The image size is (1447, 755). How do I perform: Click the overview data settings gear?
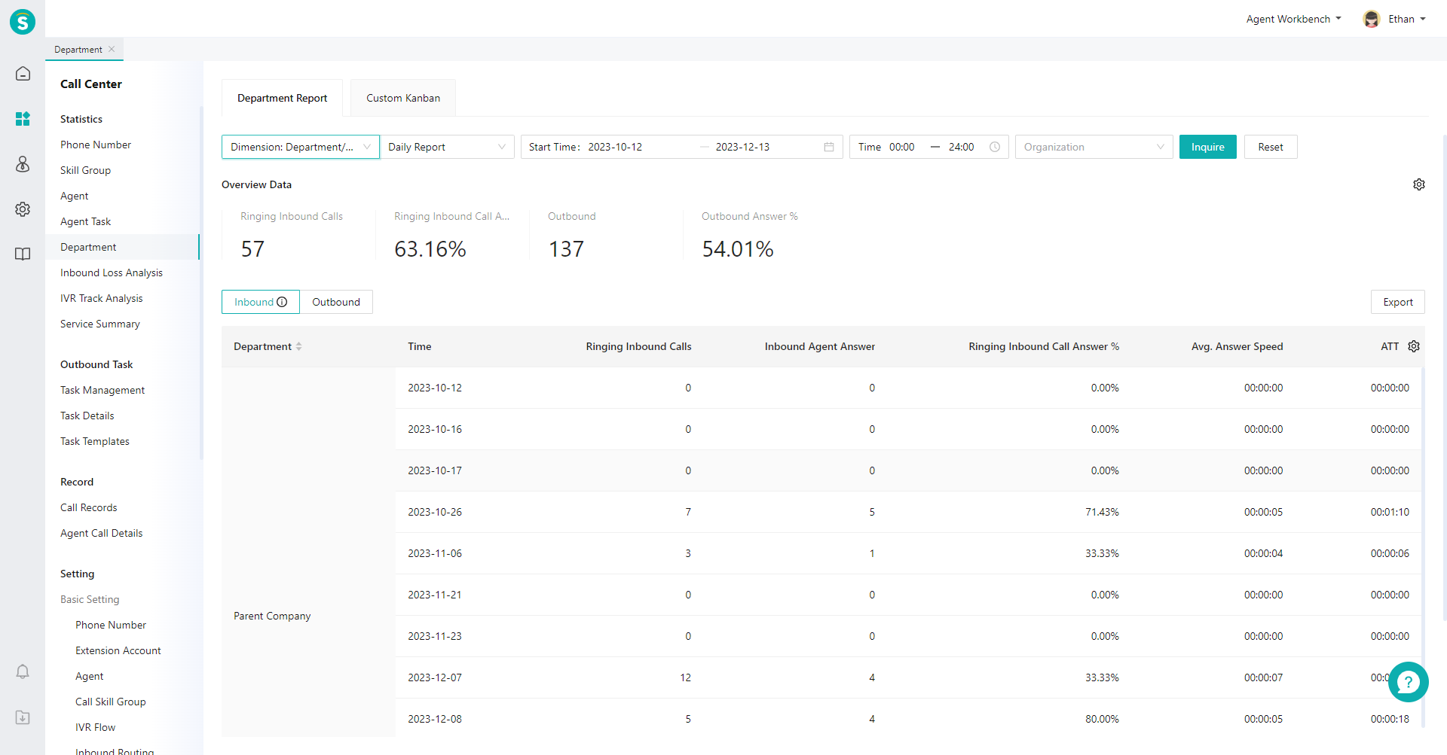(x=1419, y=184)
